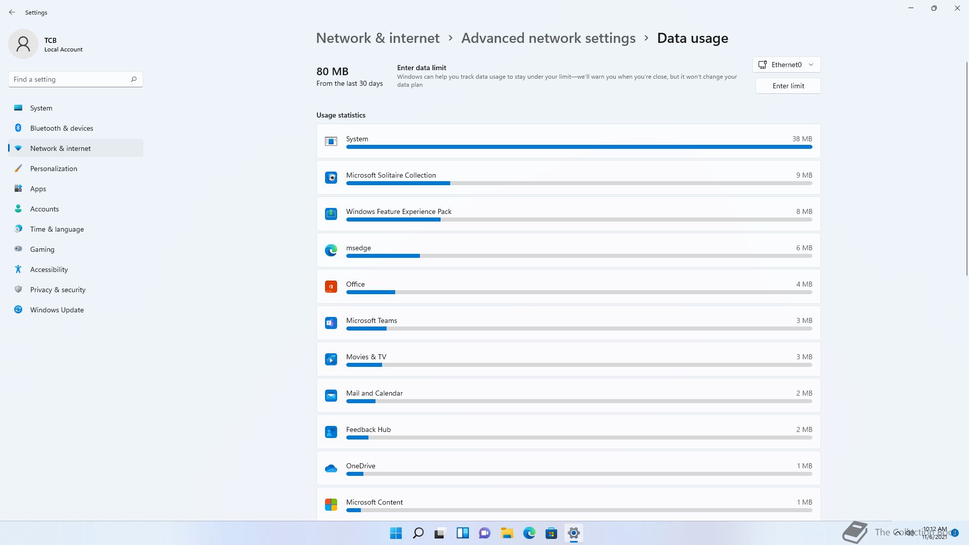Click the 80 MB total usage value
The image size is (969, 545).
[332, 71]
